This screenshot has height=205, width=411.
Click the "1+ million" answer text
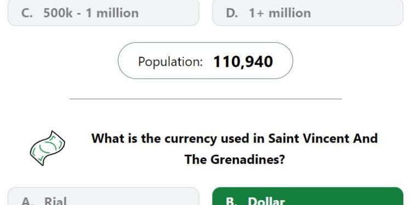(x=279, y=13)
